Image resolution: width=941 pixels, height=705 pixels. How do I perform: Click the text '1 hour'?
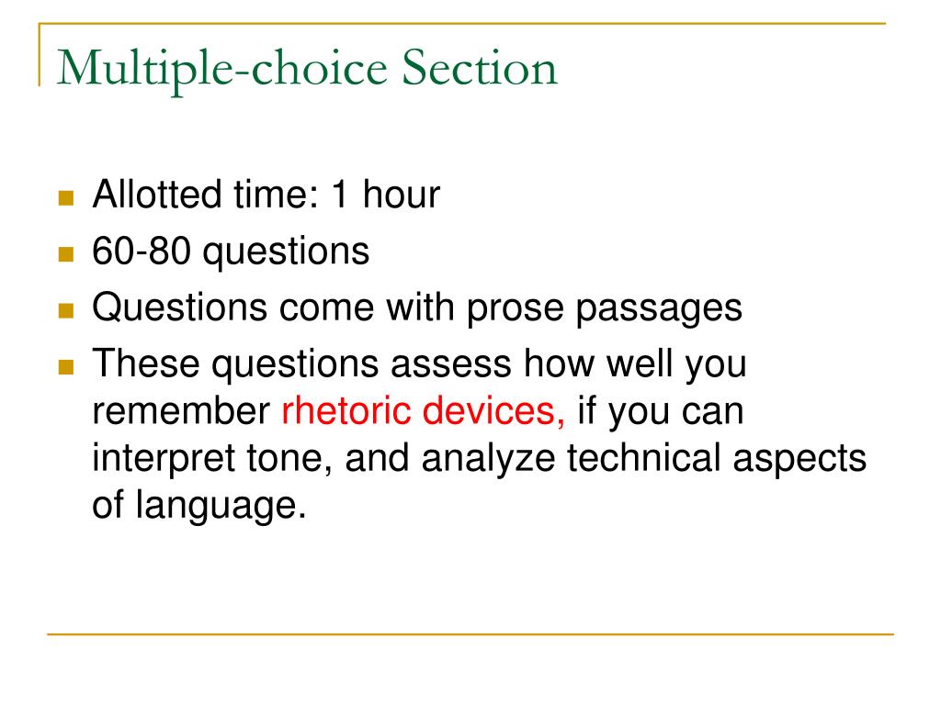386,195
